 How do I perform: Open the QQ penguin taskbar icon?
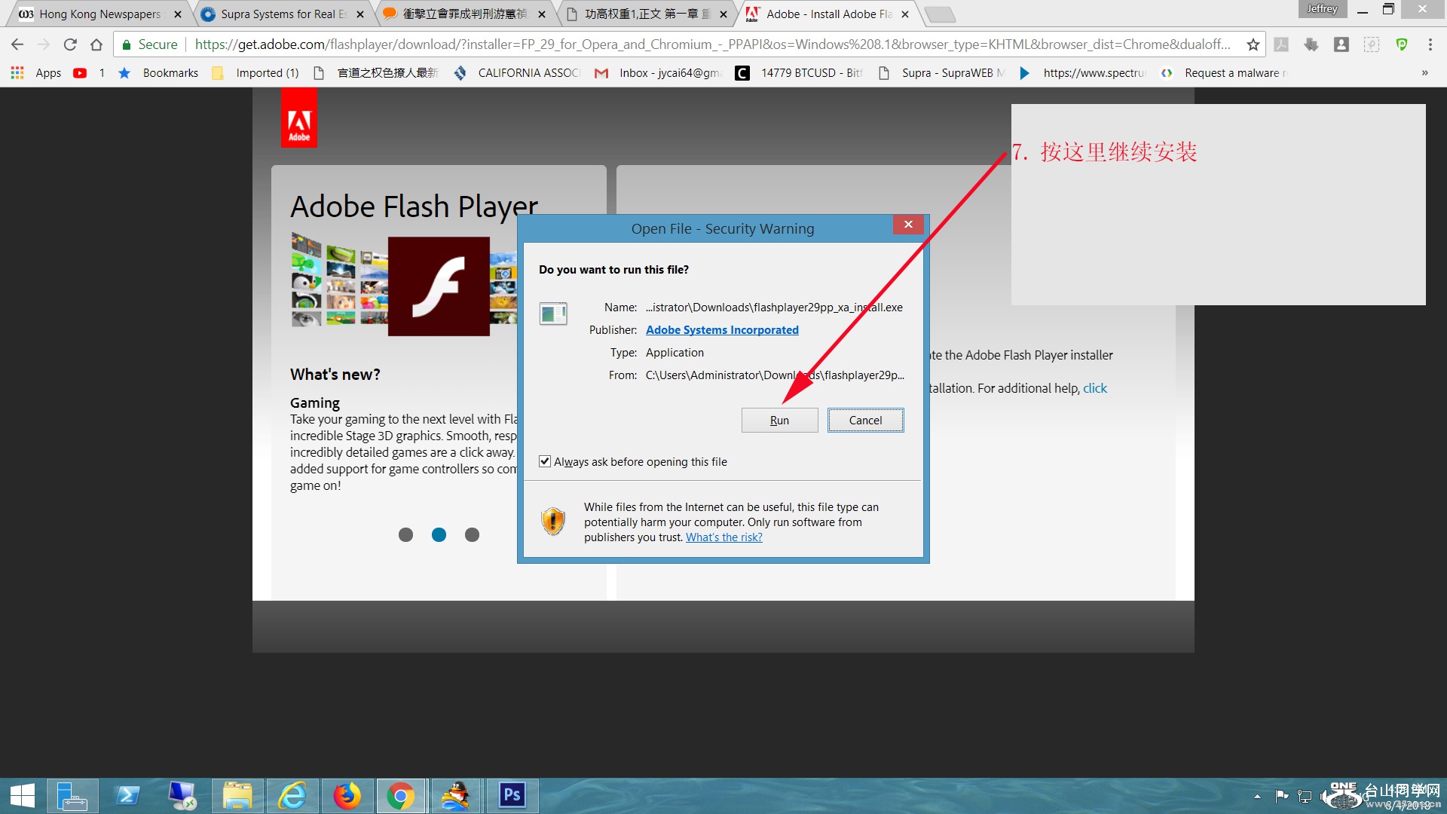click(x=456, y=796)
